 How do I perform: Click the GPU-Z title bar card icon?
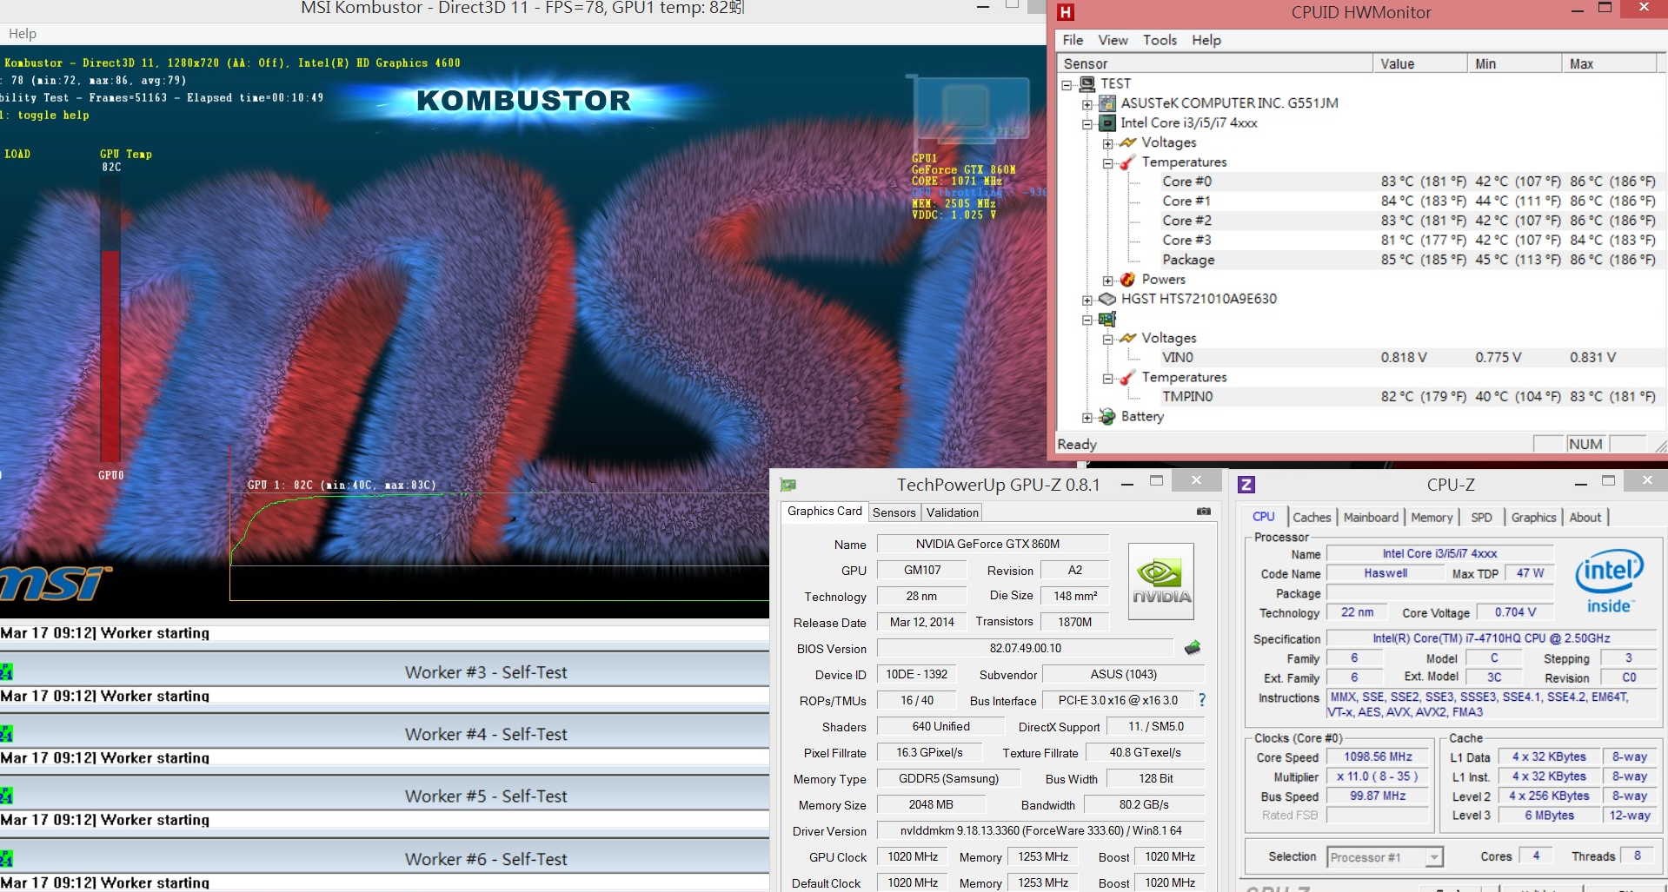(x=788, y=485)
